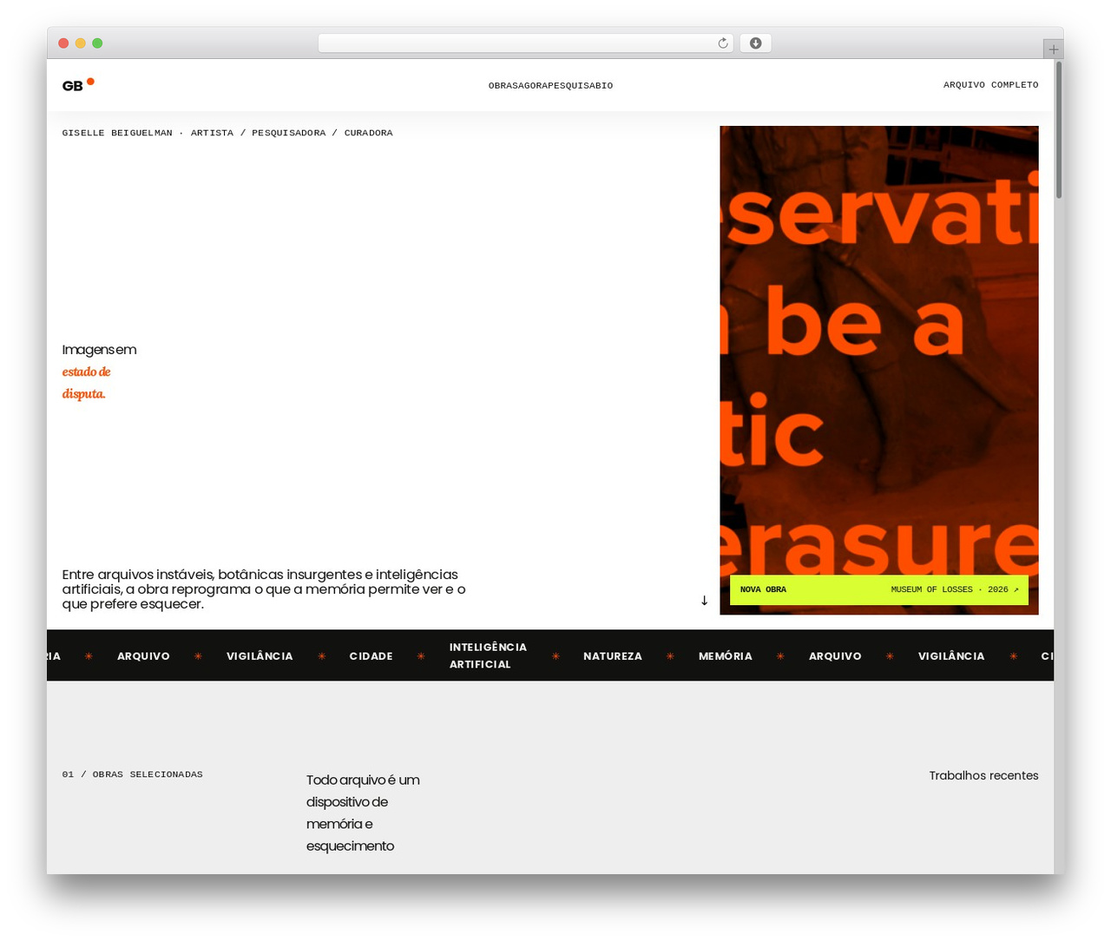Image resolution: width=1111 pixels, height=941 pixels.
Task: Click the orange 'estado de disputa.' headline text
Action: click(86, 383)
